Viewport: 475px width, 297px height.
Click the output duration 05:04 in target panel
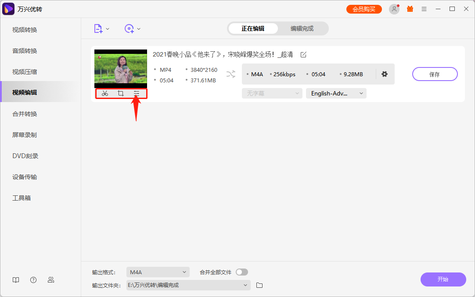pos(318,74)
